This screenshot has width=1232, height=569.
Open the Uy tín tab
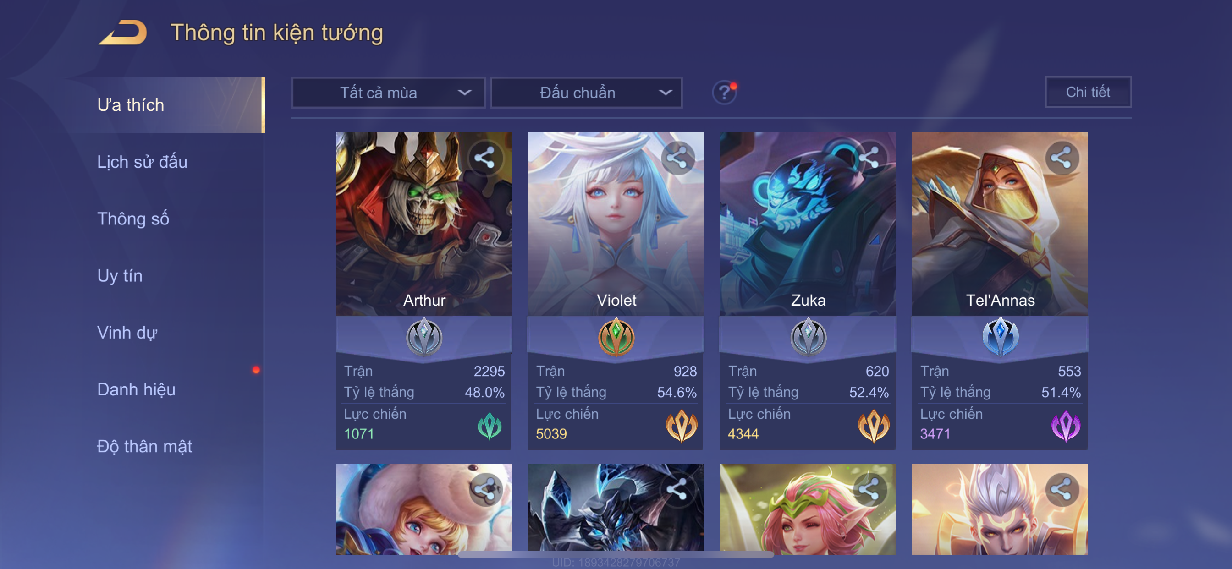pos(120,275)
